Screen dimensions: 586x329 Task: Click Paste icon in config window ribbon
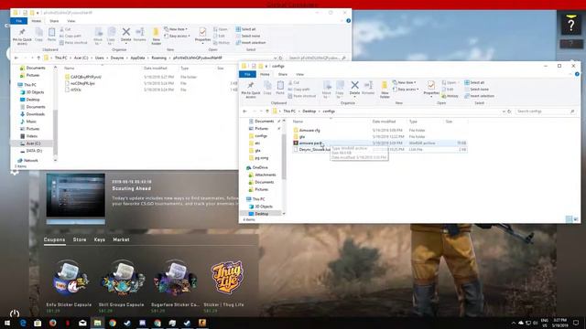pyautogui.click(x=280, y=88)
